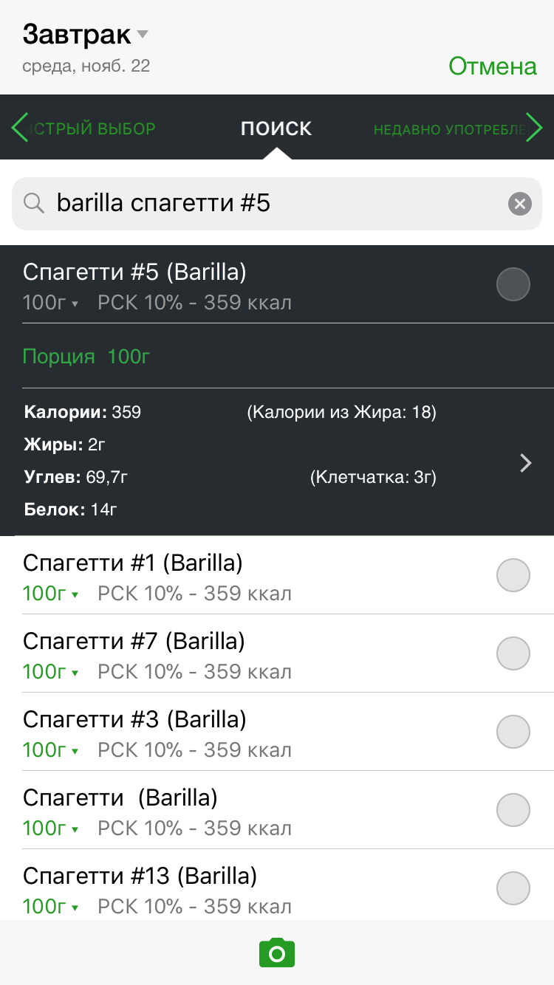The height and width of the screenshot is (985, 554).
Task: Tap the magnifying glass search icon
Action: (x=34, y=203)
